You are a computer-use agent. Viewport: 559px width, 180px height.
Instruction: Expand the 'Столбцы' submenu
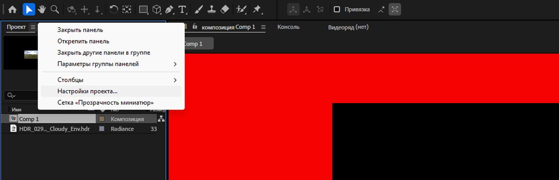(x=111, y=80)
